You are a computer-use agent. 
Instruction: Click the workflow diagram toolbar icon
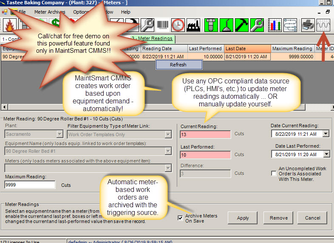point(290,25)
